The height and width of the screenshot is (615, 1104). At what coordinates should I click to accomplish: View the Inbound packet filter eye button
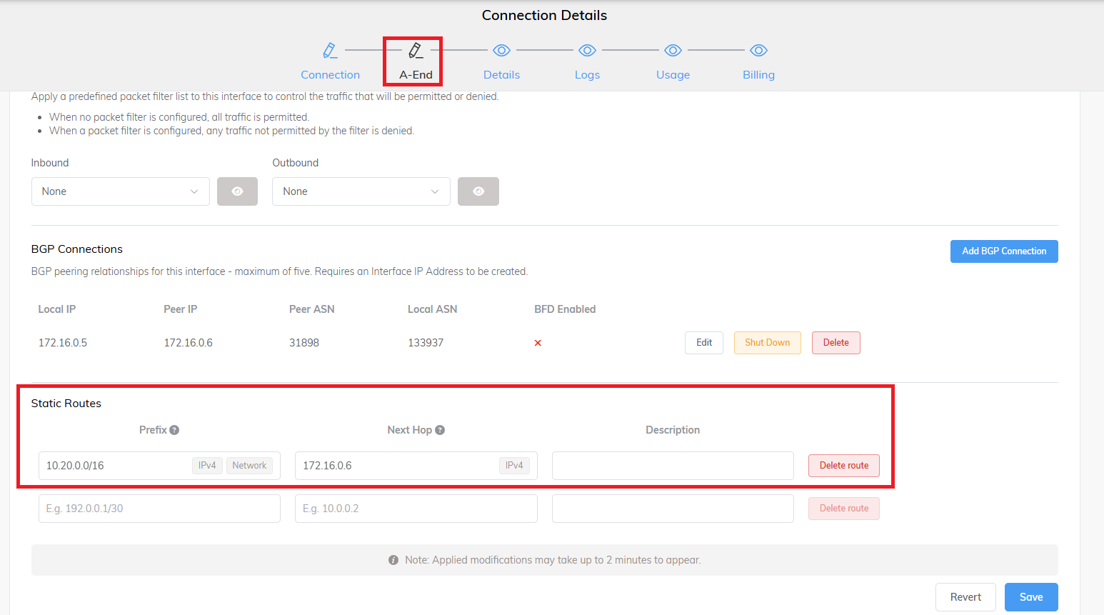tap(237, 191)
